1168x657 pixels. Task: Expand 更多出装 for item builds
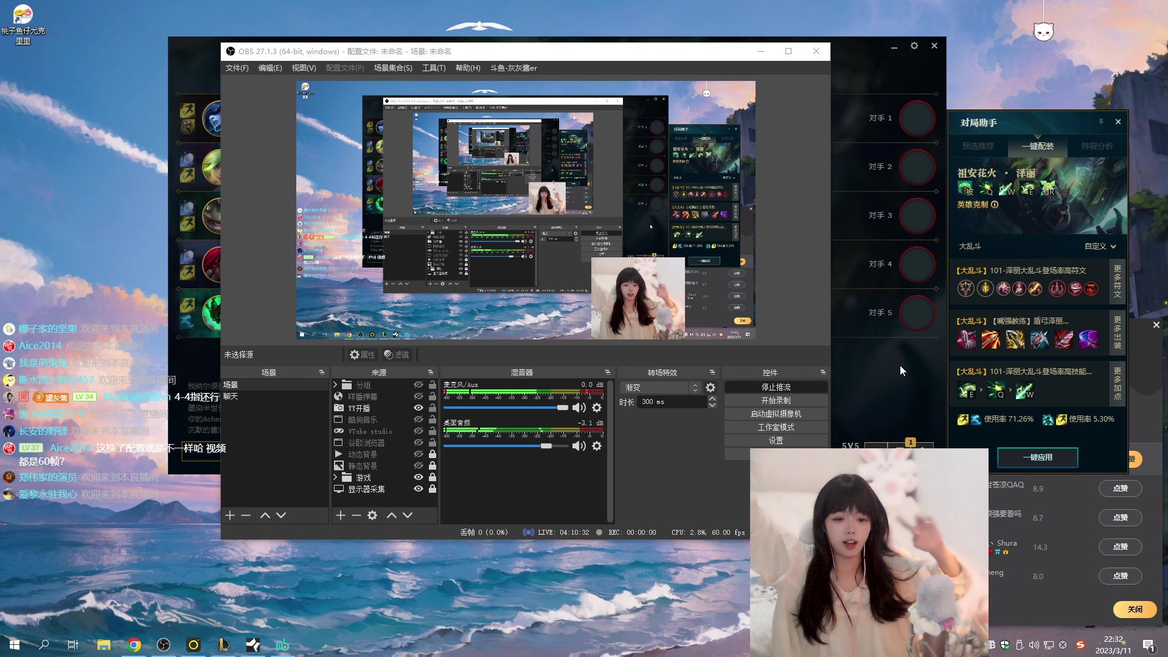point(1118,333)
